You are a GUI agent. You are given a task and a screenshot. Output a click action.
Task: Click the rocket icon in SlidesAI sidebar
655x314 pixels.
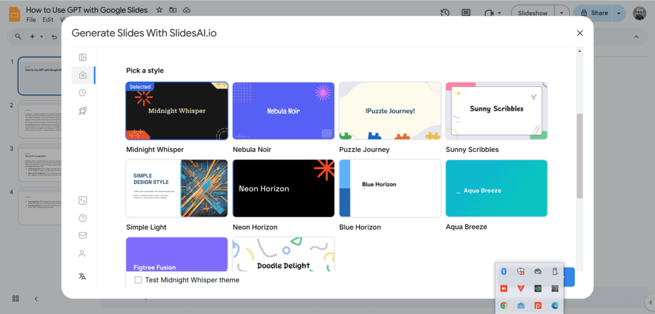(x=83, y=110)
